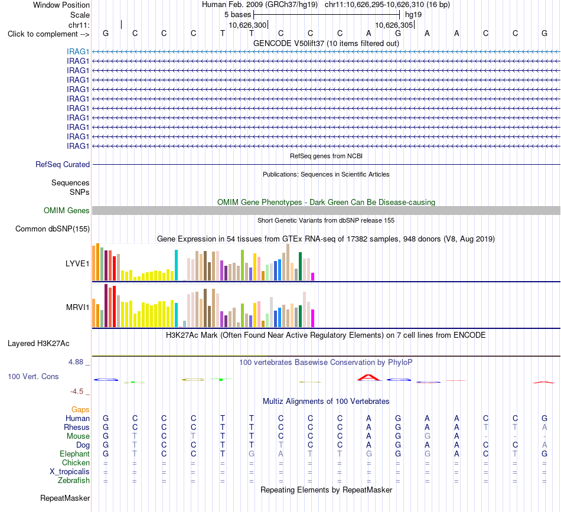This screenshot has width=561, height=512.
Task: Click the Elephant species row label
Action: click(x=74, y=454)
